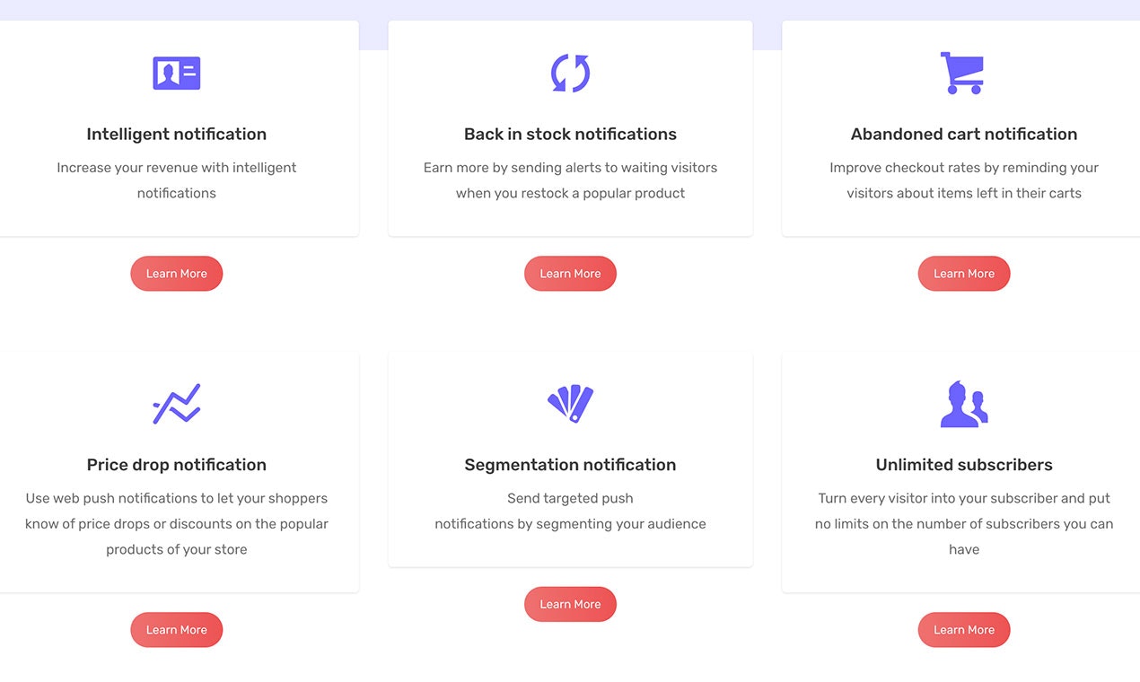Click the Abandoned cart notification heading

963,134
